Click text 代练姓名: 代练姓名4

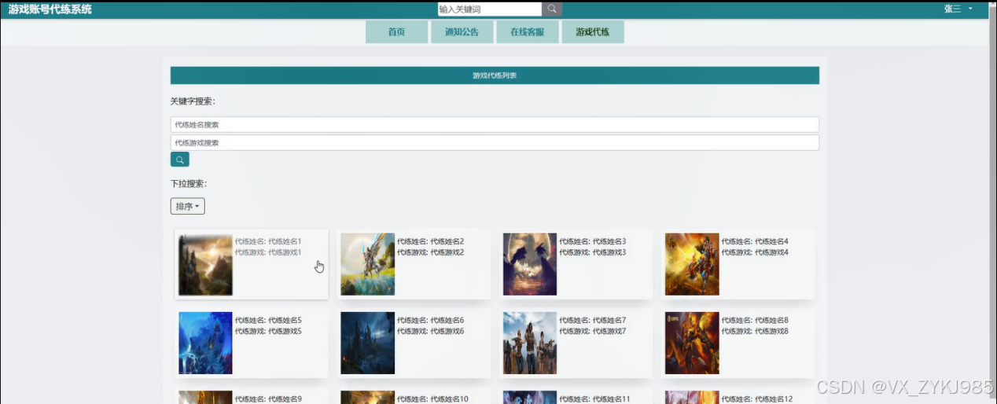(x=755, y=241)
